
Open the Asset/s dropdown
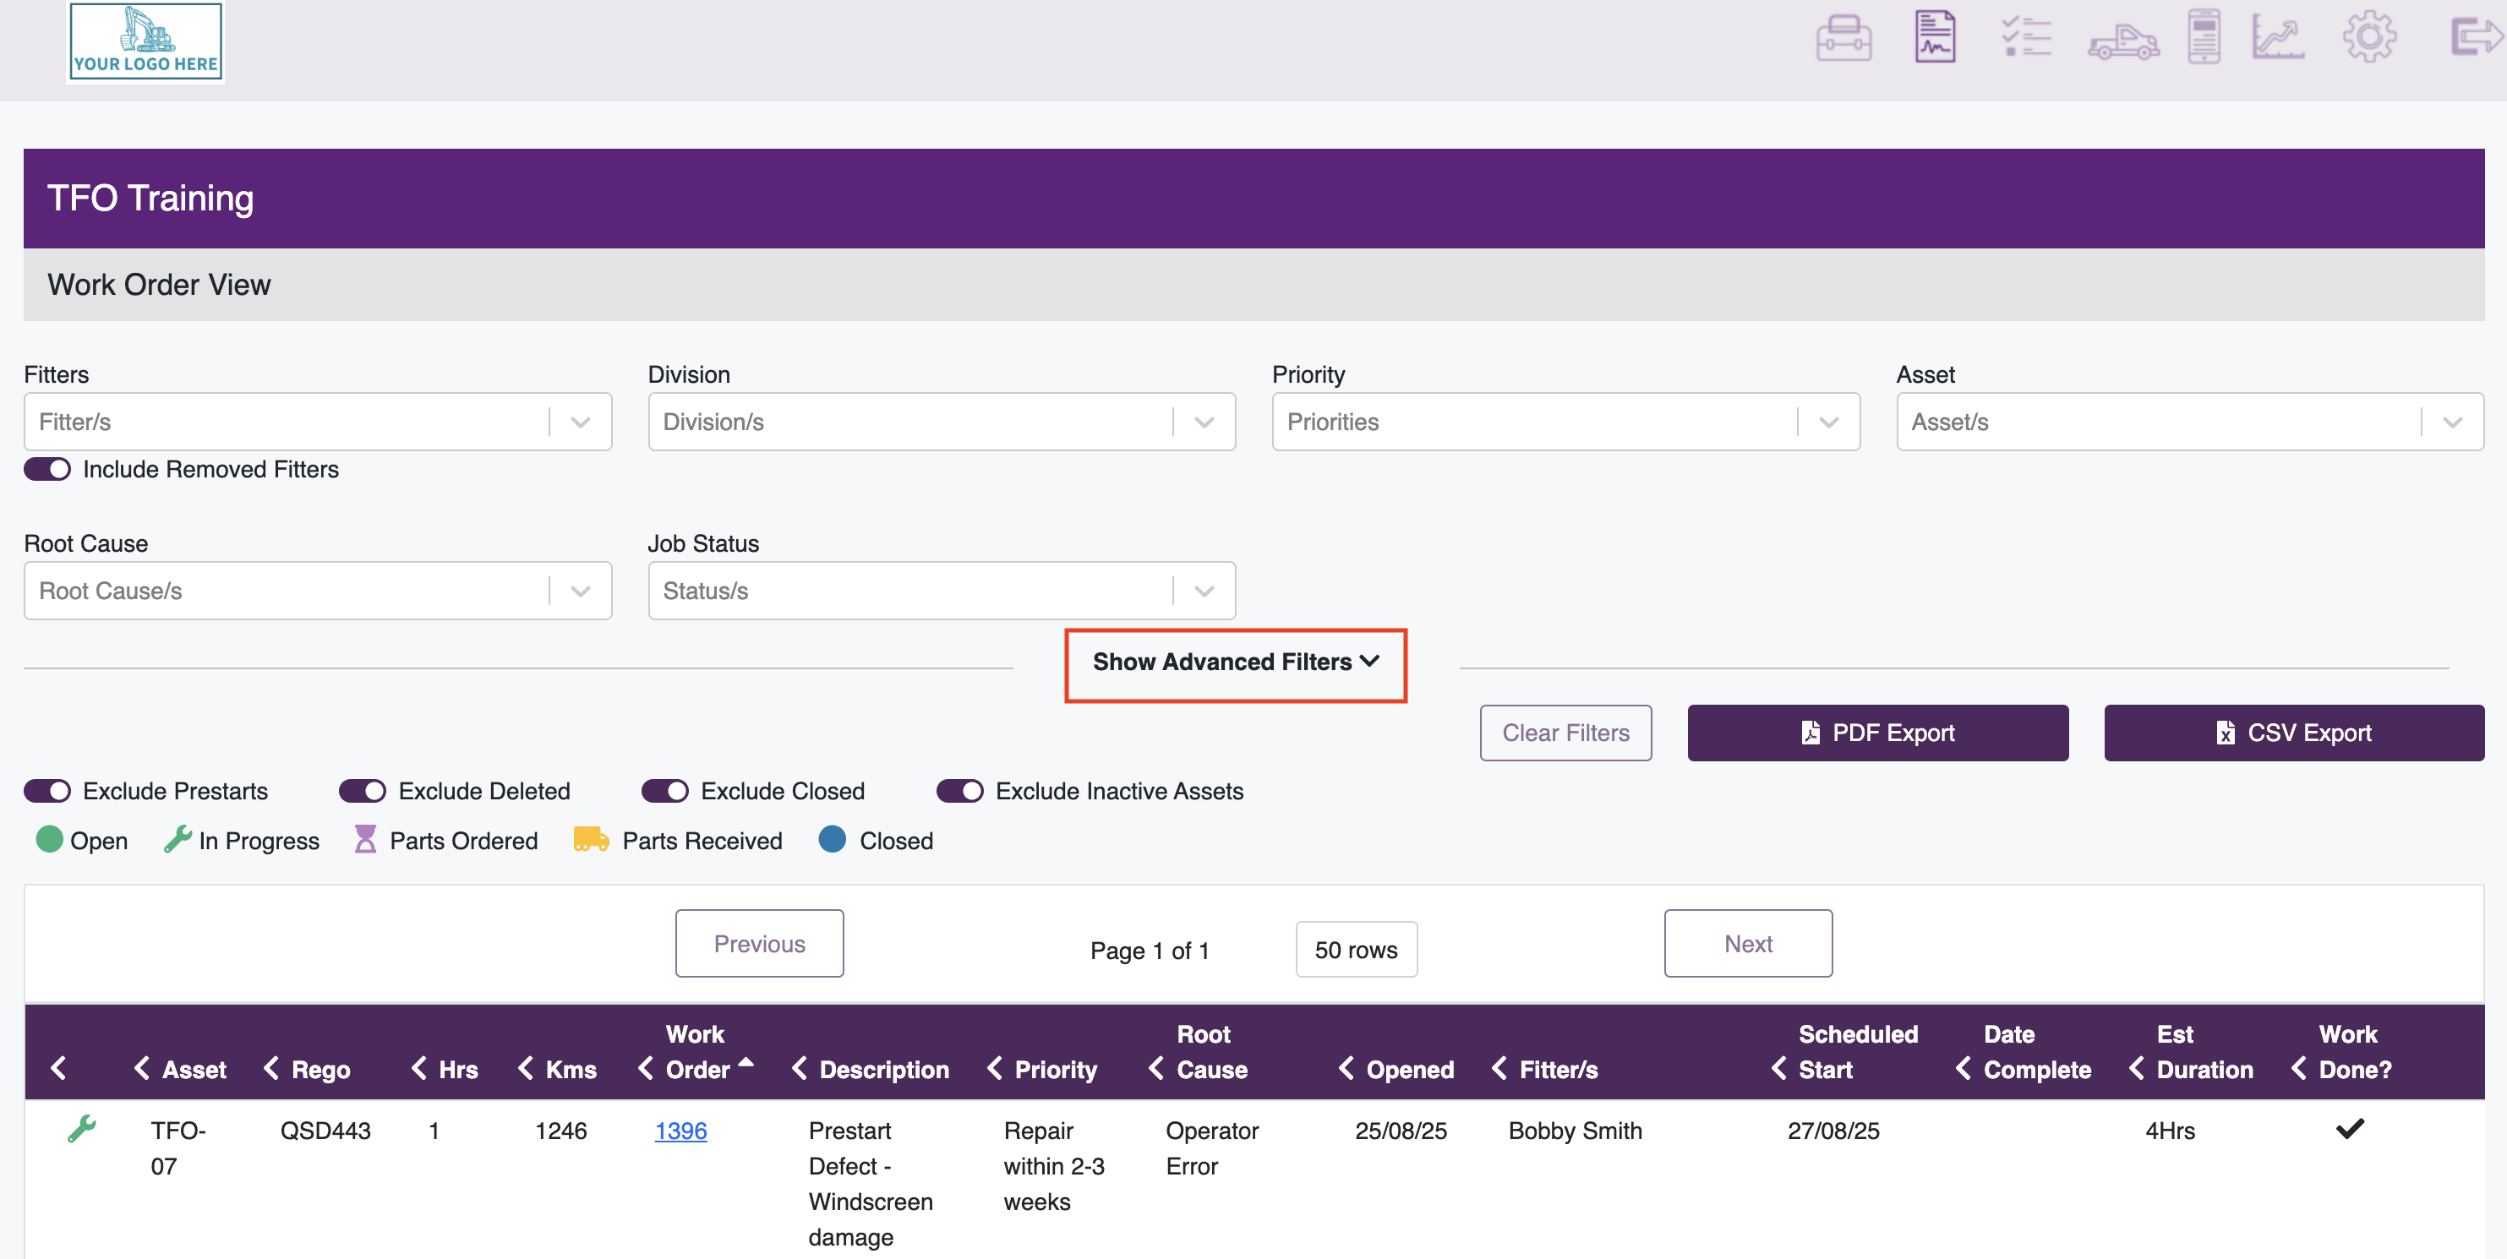click(2190, 422)
